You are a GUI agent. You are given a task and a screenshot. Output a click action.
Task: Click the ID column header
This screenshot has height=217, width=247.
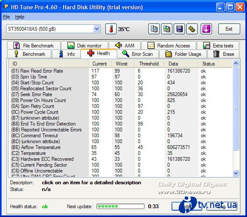48,64
